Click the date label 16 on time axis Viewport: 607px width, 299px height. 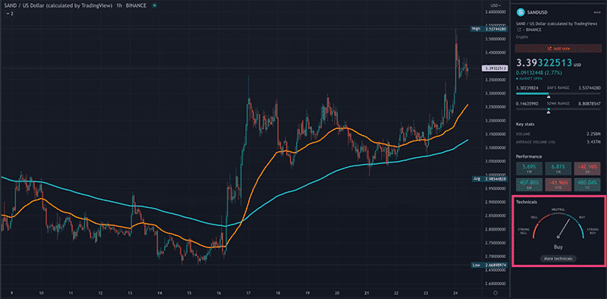tap(219, 293)
